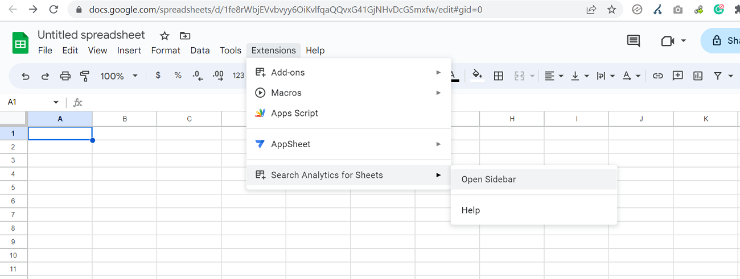Start a Meet call with camera icon
Screen dimensions: 740x279
667,41
